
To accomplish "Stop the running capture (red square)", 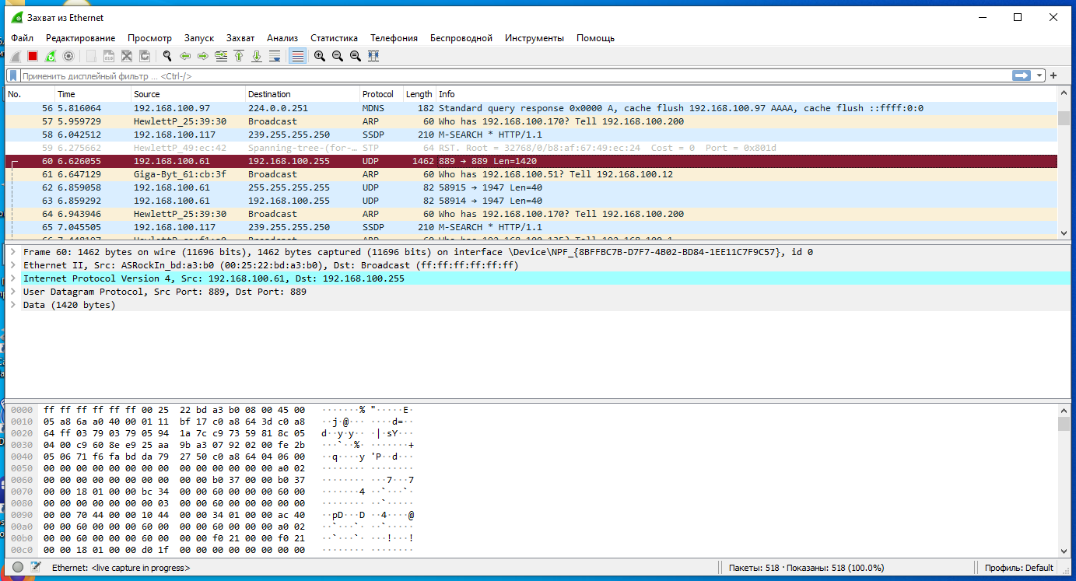I will (x=33, y=56).
